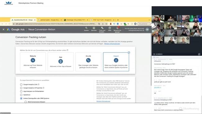
Task: Open AV-Bereich settings icon at panel right
Action: (x=199, y=54)
